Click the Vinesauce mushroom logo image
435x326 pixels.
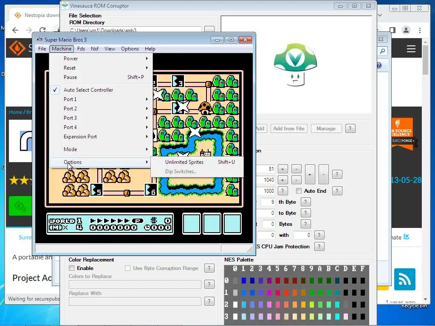coord(295,65)
